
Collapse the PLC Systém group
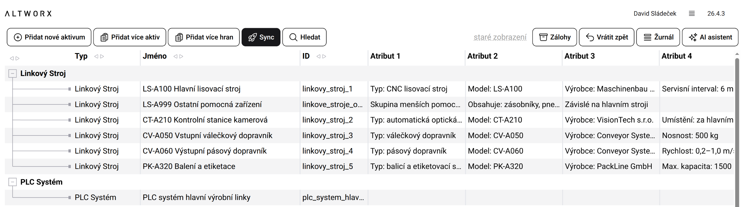(x=12, y=182)
